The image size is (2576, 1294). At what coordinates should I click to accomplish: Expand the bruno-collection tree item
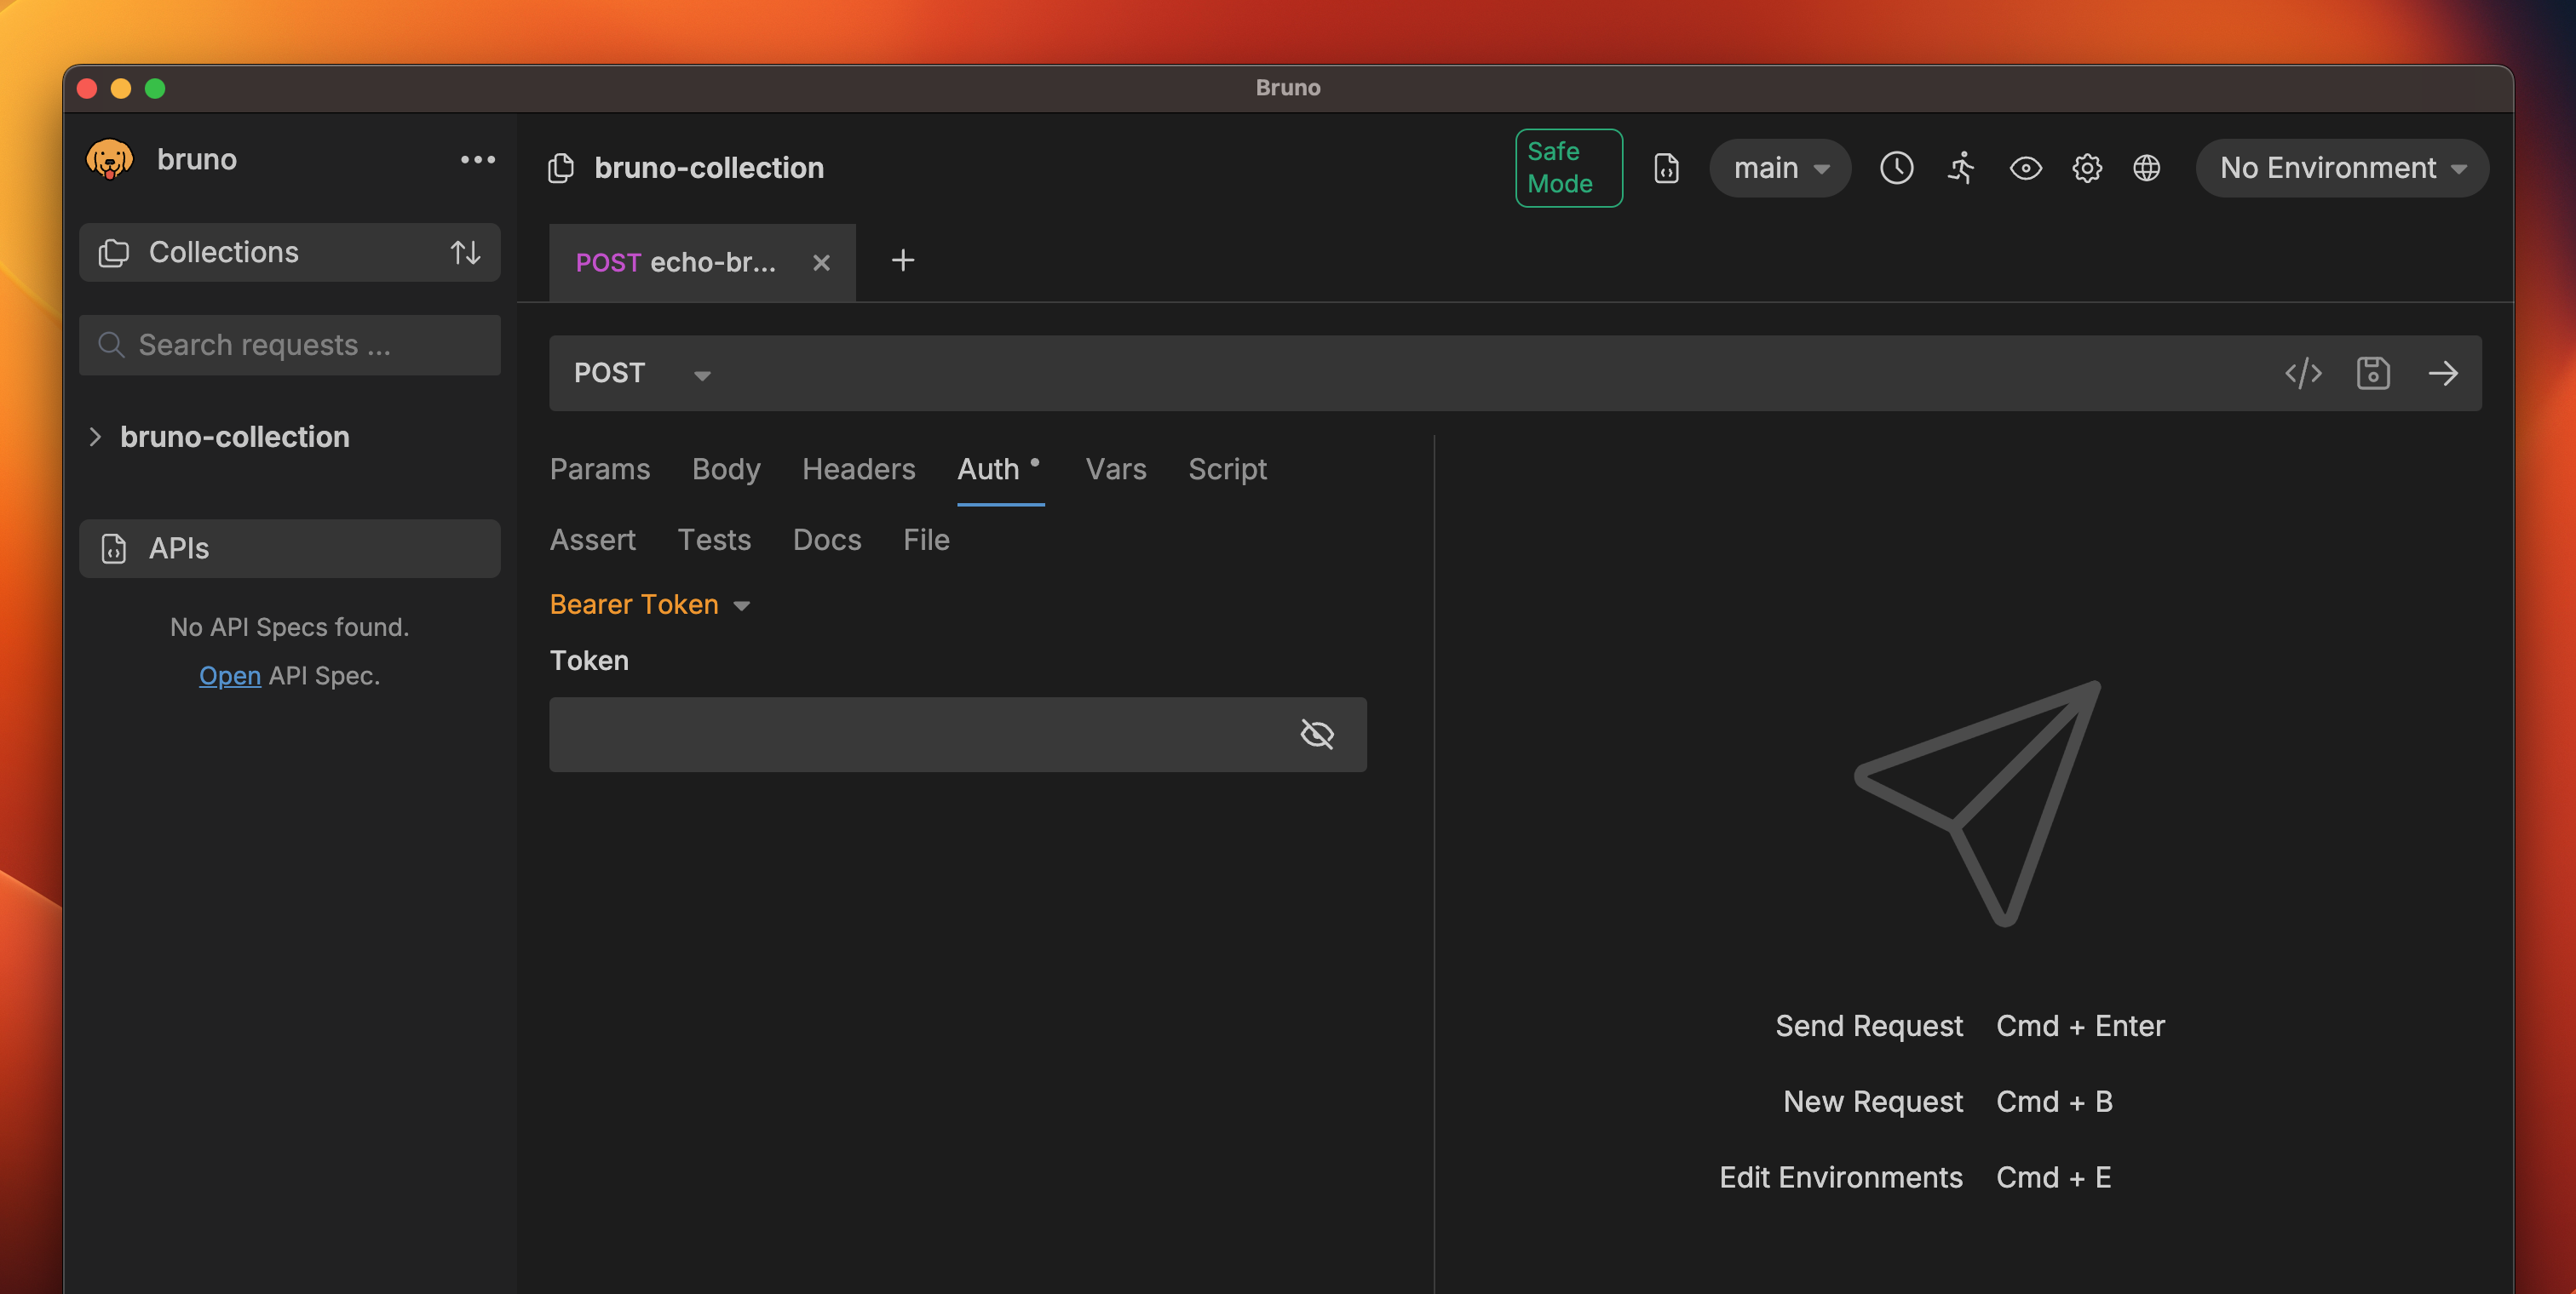click(95, 437)
